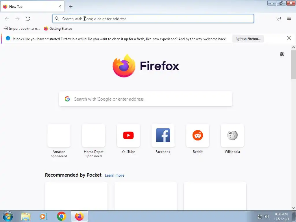Close the New Tab tab
Image resolution: width=296 pixels, height=222 pixels.
tap(60, 6)
